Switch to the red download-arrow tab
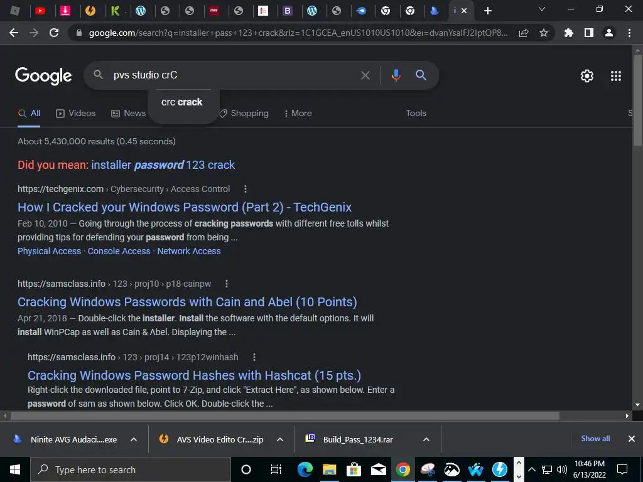 (x=65, y=11)
